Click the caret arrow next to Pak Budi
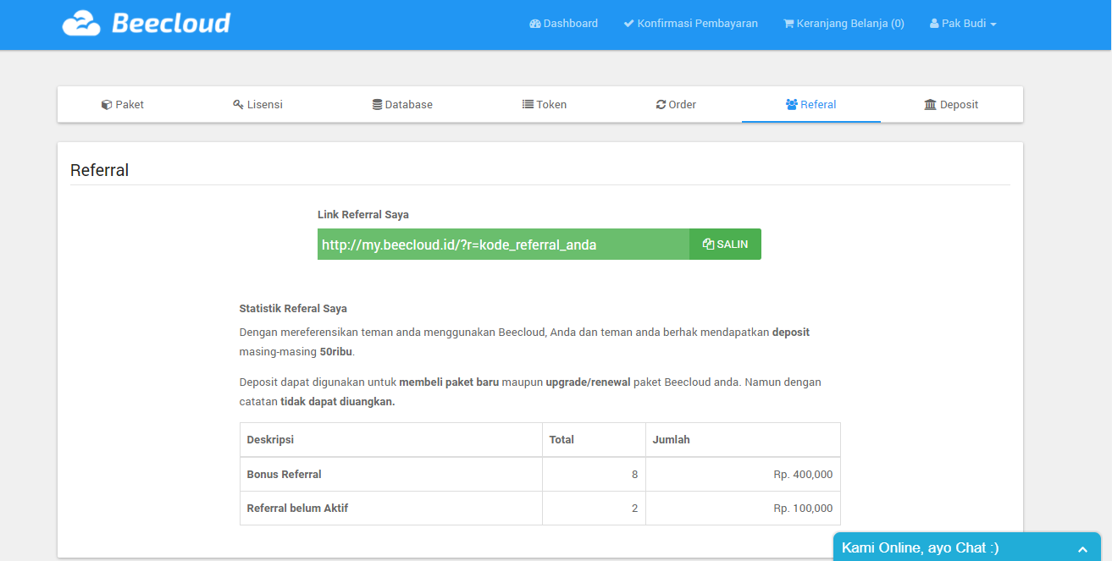This screenshot has height=561, width=1112. (993, 25)
